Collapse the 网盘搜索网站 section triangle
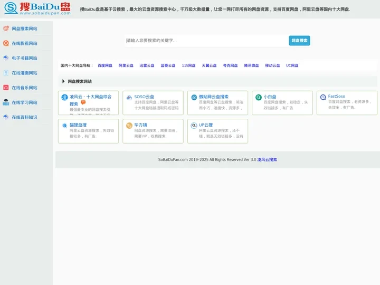The height and width of the screenshot is (285, 380). coord(63,81)
